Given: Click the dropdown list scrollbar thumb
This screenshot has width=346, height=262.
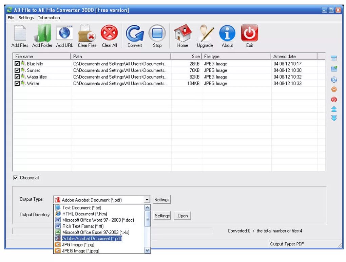Looking at the screenshot, I should pos(148,219).
